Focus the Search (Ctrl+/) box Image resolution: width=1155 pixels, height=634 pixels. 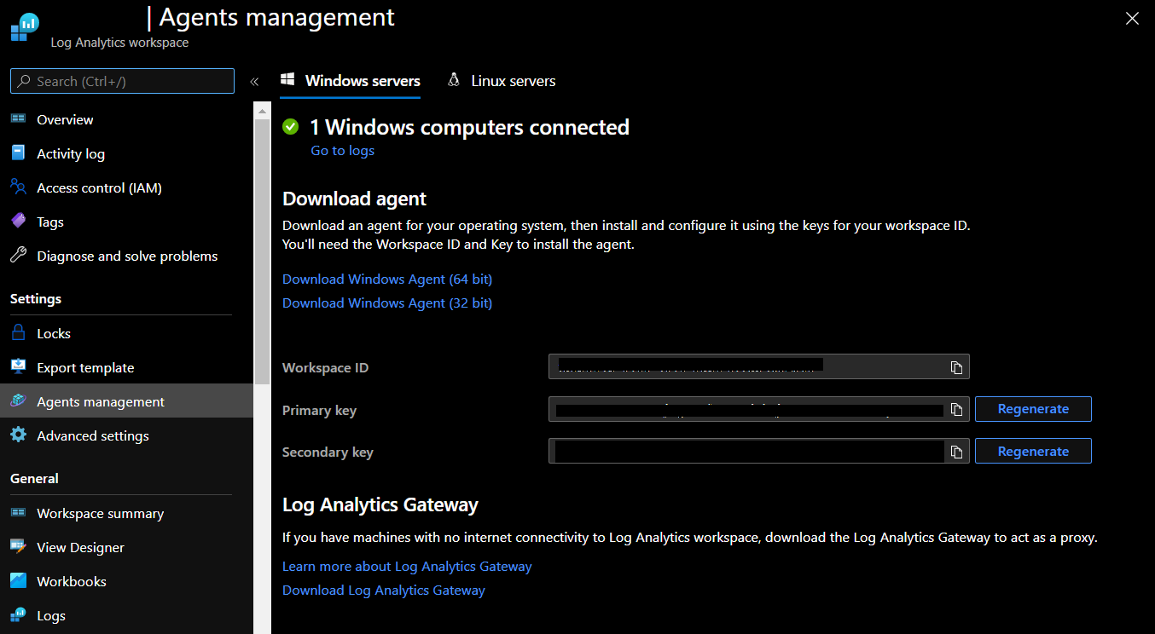122,81
